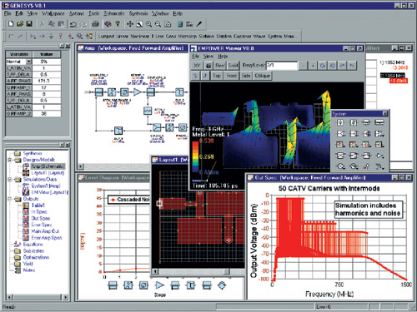Click the Cut scissors toolbar icon
The width and height of the screenshot is (417, 312).
pos(42,24)
